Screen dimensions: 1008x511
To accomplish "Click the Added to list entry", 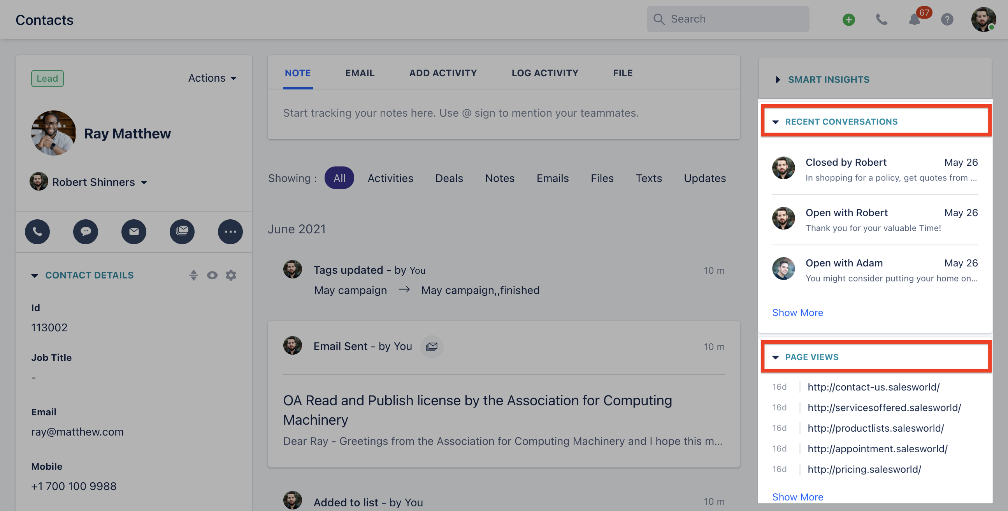I will pyautogui.click(x=368, y=502).
